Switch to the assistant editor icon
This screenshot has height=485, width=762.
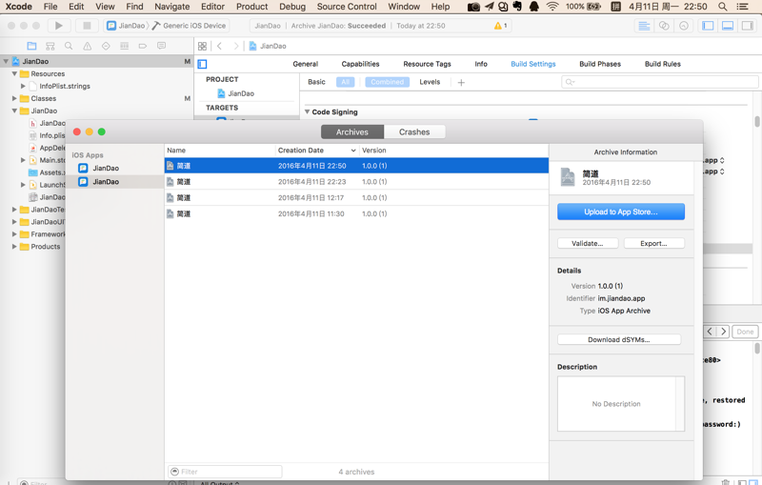click(x=664, y=26)
